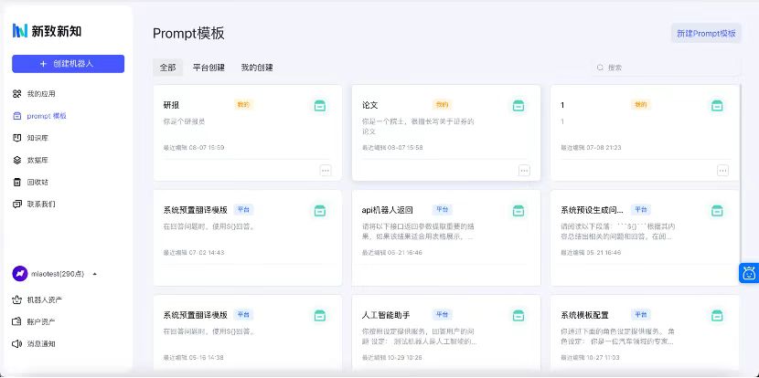Switch to the 平台创建 tab
Image resolution: width=759 pixels, height=378 pixels.
click(x=208, y=68)
